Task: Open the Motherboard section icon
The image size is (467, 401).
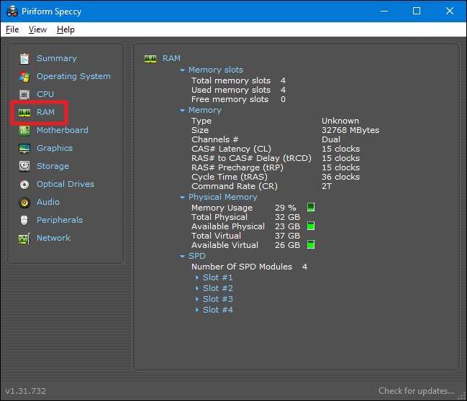Action: pyautogui.click(x=24, y=130)
